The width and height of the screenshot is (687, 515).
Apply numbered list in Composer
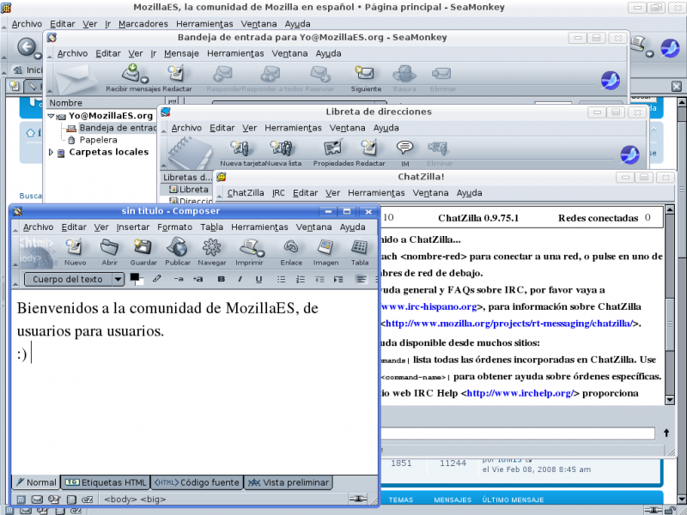tap(300, 279)
